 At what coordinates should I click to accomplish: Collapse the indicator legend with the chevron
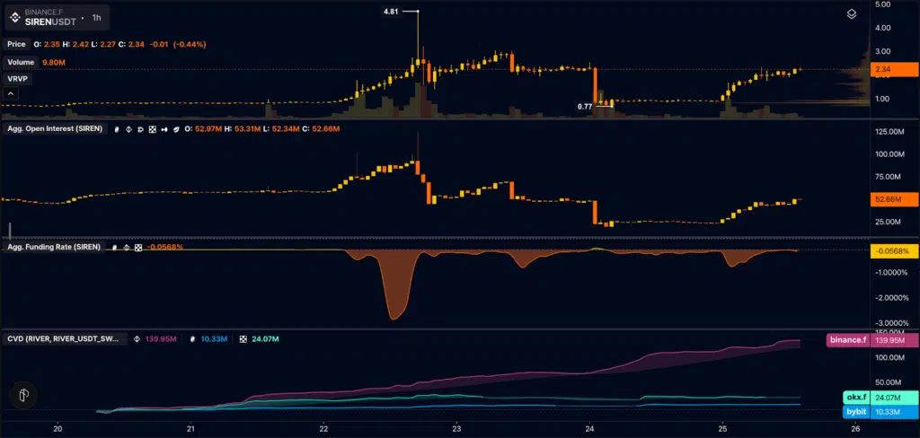(12, 93)
